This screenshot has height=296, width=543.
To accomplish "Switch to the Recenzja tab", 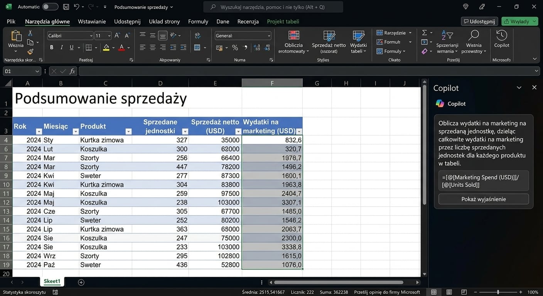I will pos(248,22).
